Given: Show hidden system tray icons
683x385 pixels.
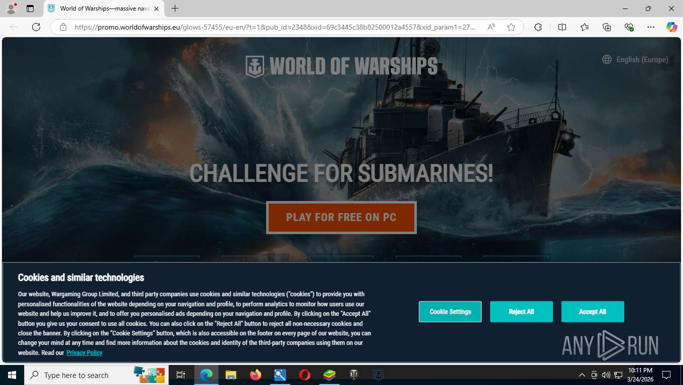Looking at the screenshot, I should 582,375.
